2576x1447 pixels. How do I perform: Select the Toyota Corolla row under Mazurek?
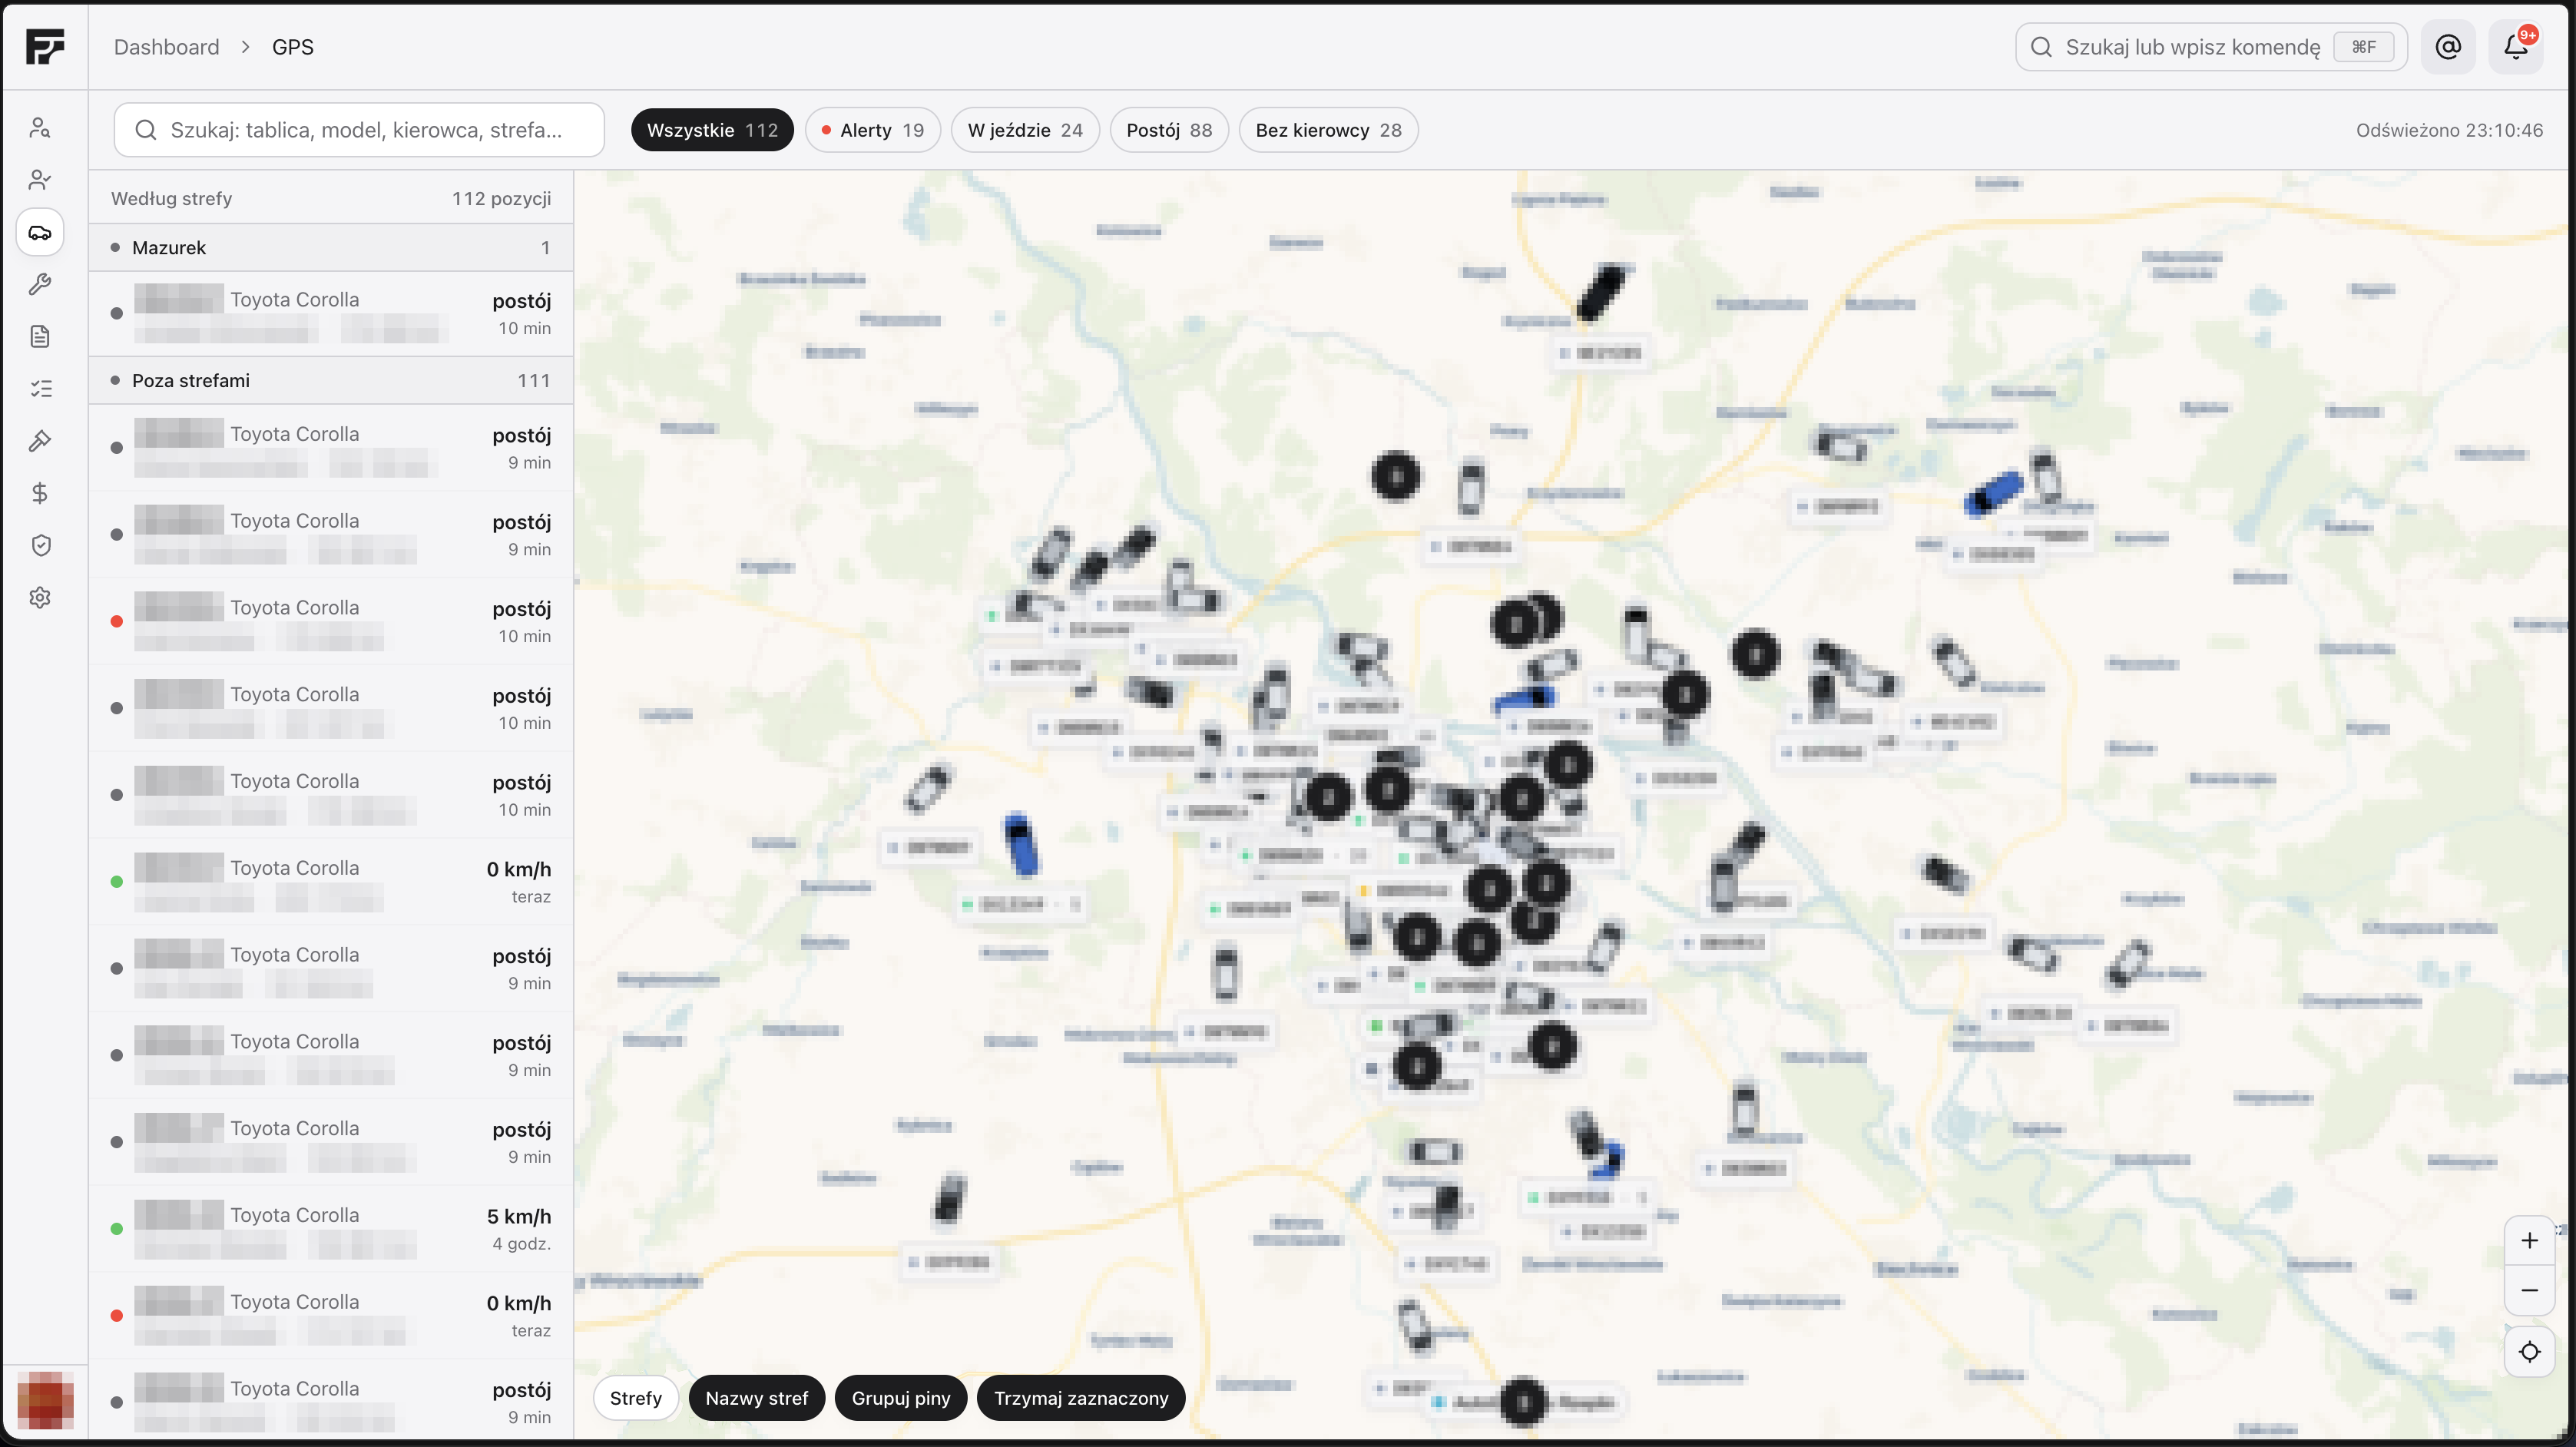[331, 314]
